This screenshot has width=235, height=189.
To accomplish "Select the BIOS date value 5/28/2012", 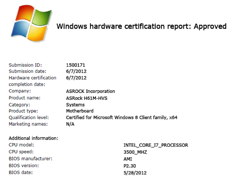I will (135, 173).
